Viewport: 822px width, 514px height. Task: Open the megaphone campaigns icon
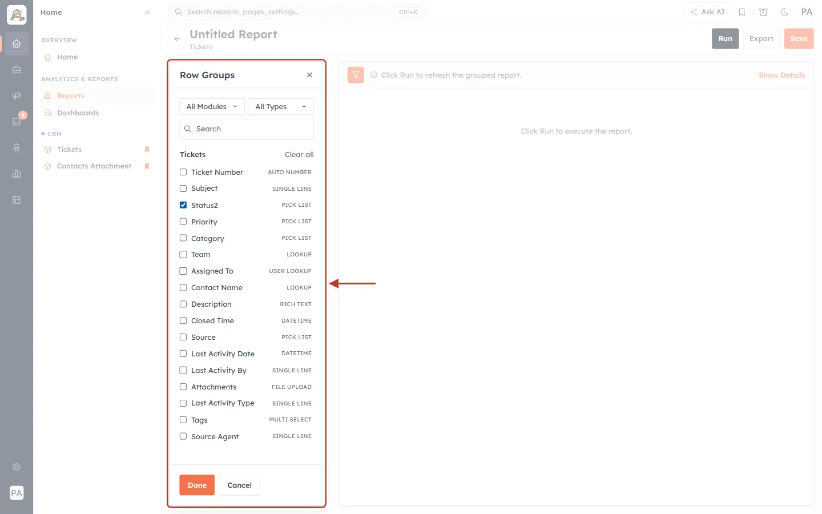click(x=17, y=95)
